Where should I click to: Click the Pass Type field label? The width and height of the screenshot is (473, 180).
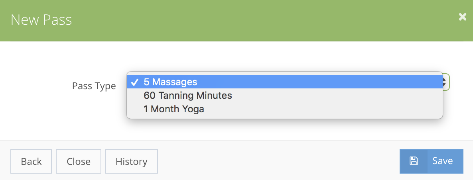(x=94, y=86)
